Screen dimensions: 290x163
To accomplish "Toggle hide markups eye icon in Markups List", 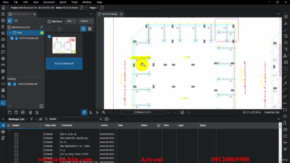I will click(40, 119).
